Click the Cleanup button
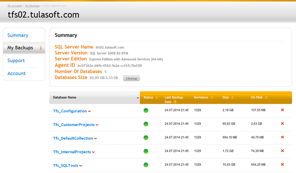296x173 pixels. [131, 78]
